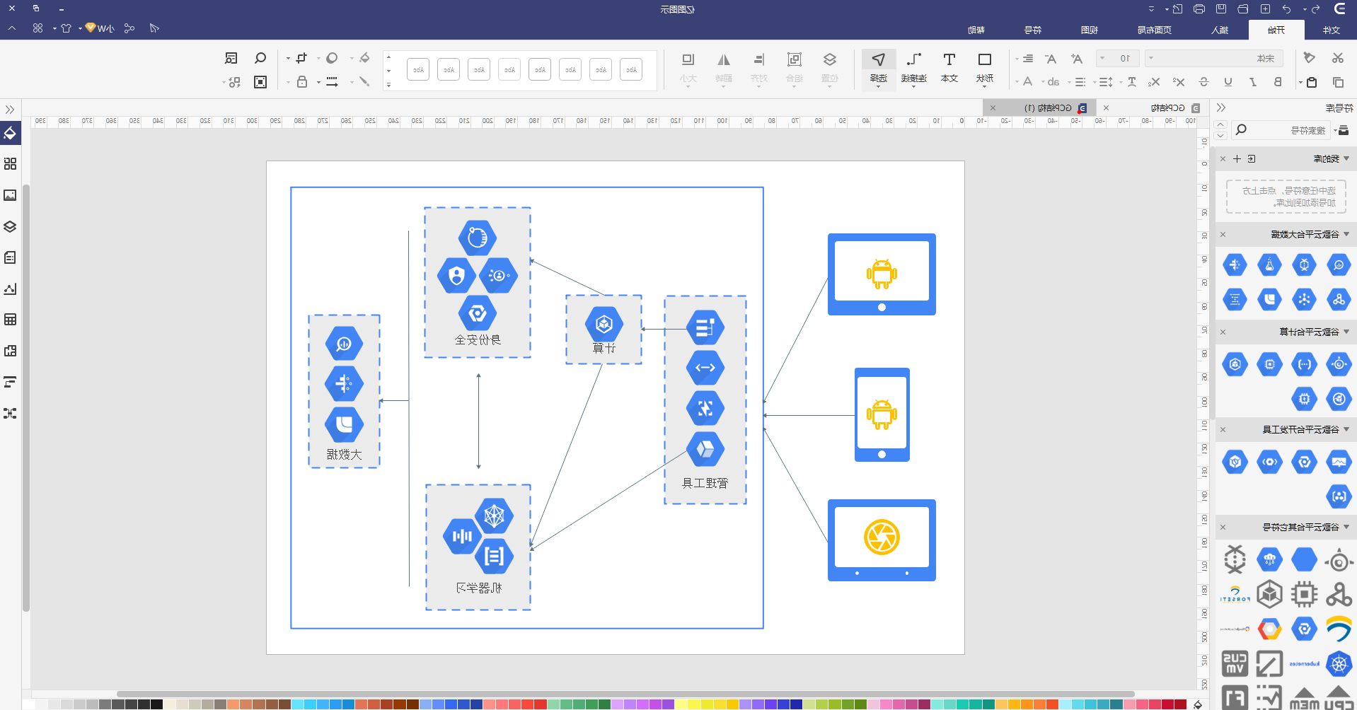The width and height of the screenshot is (1357, 710).
Task: Expand the property sidebar double-chevron
Action: pos(10,110)
